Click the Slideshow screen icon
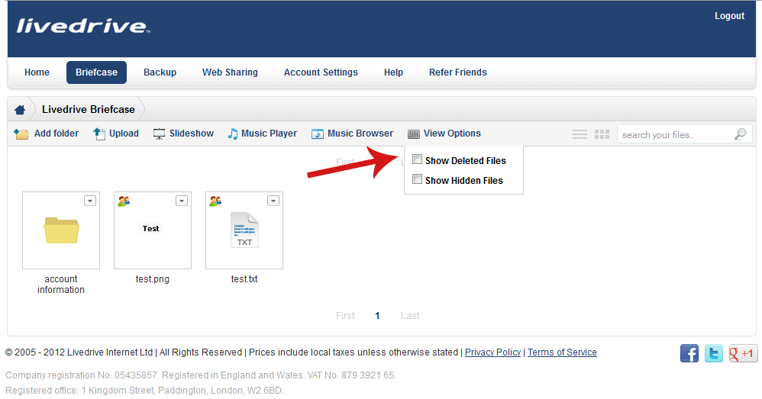Image resolution: width=762 pixels, height=399 pixels. 159,134
